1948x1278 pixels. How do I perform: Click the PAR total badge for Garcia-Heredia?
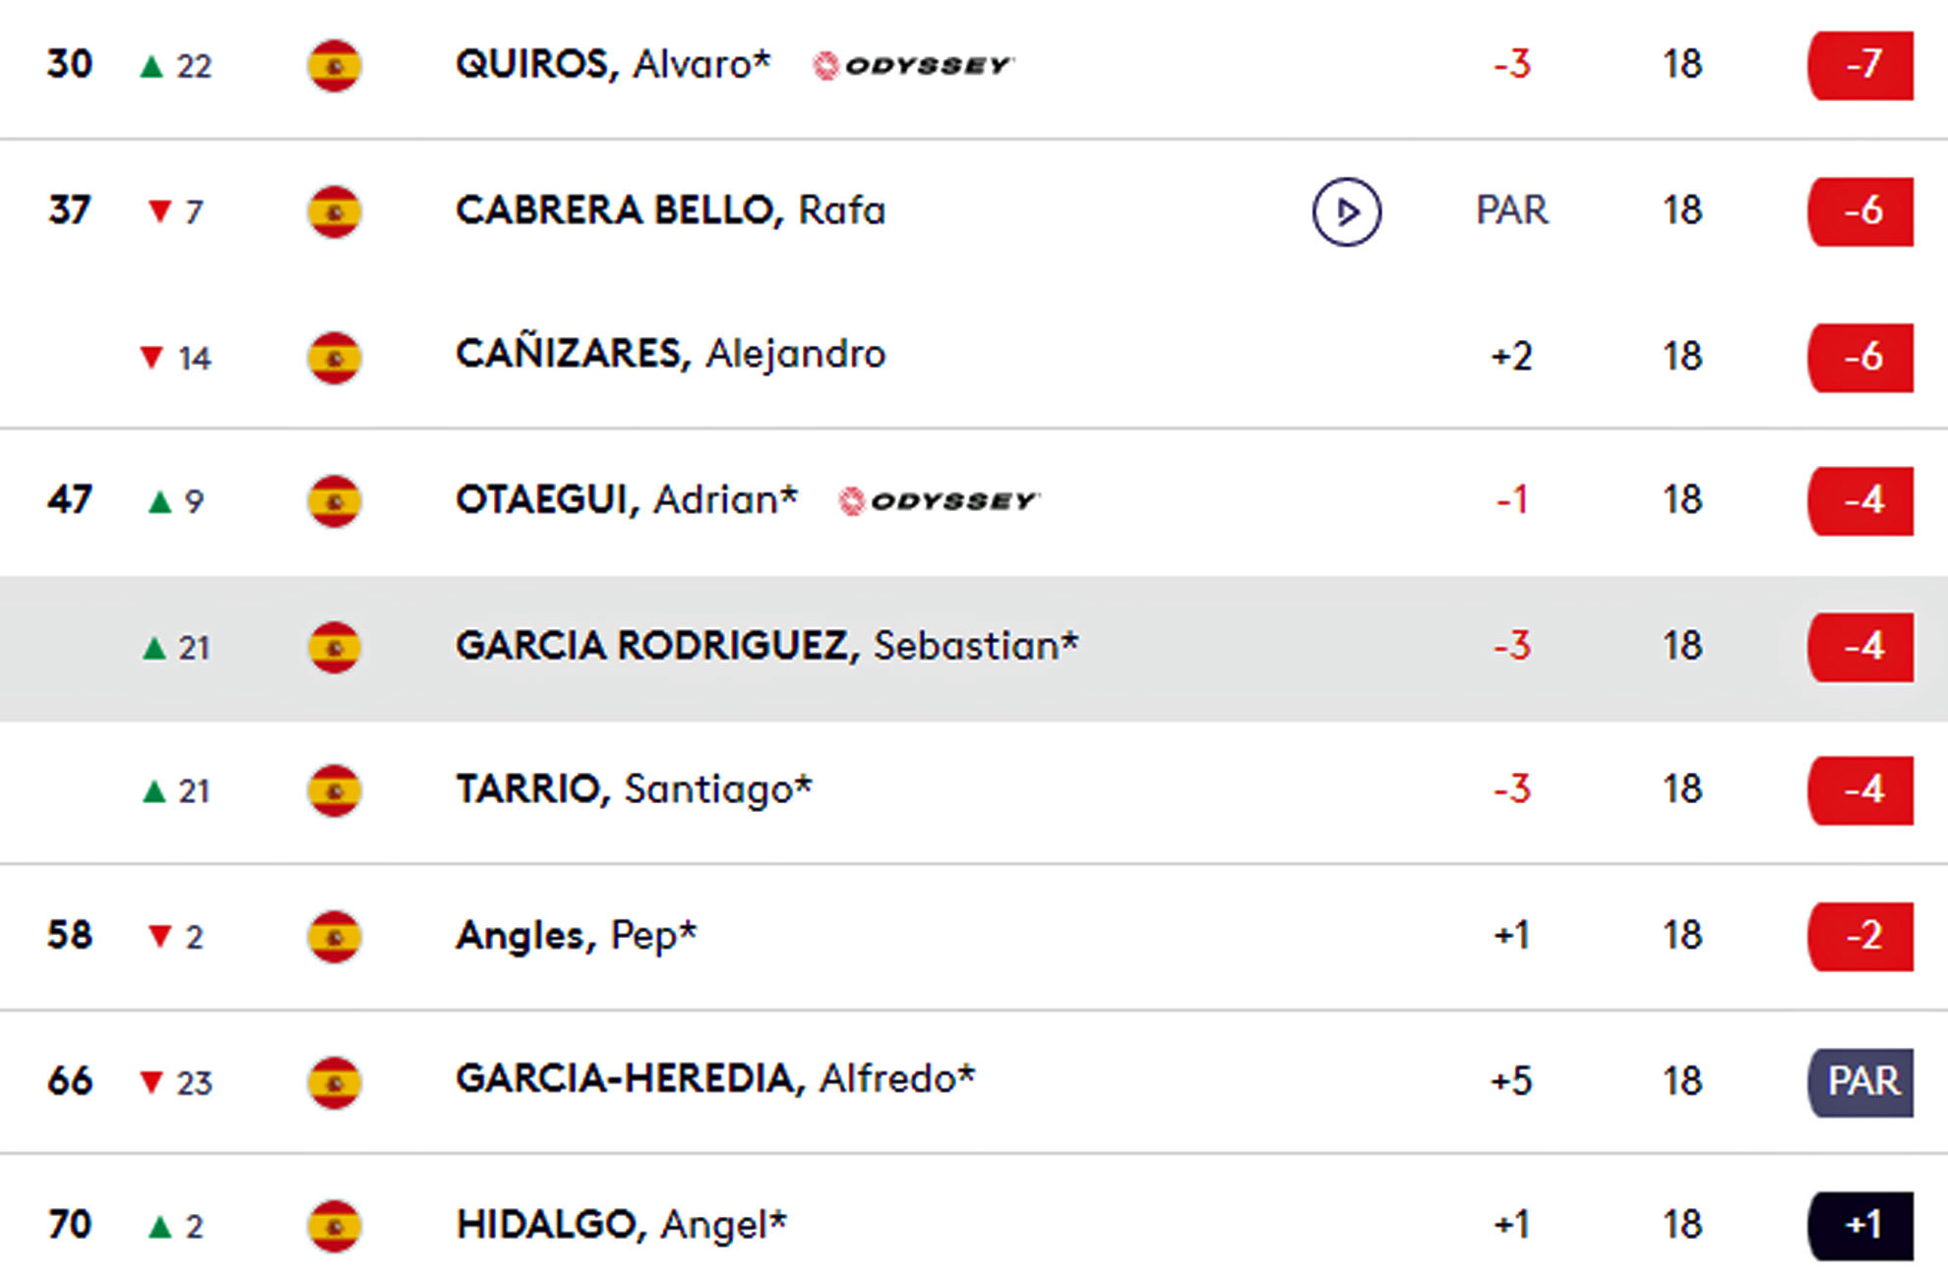(1861, 1081)
